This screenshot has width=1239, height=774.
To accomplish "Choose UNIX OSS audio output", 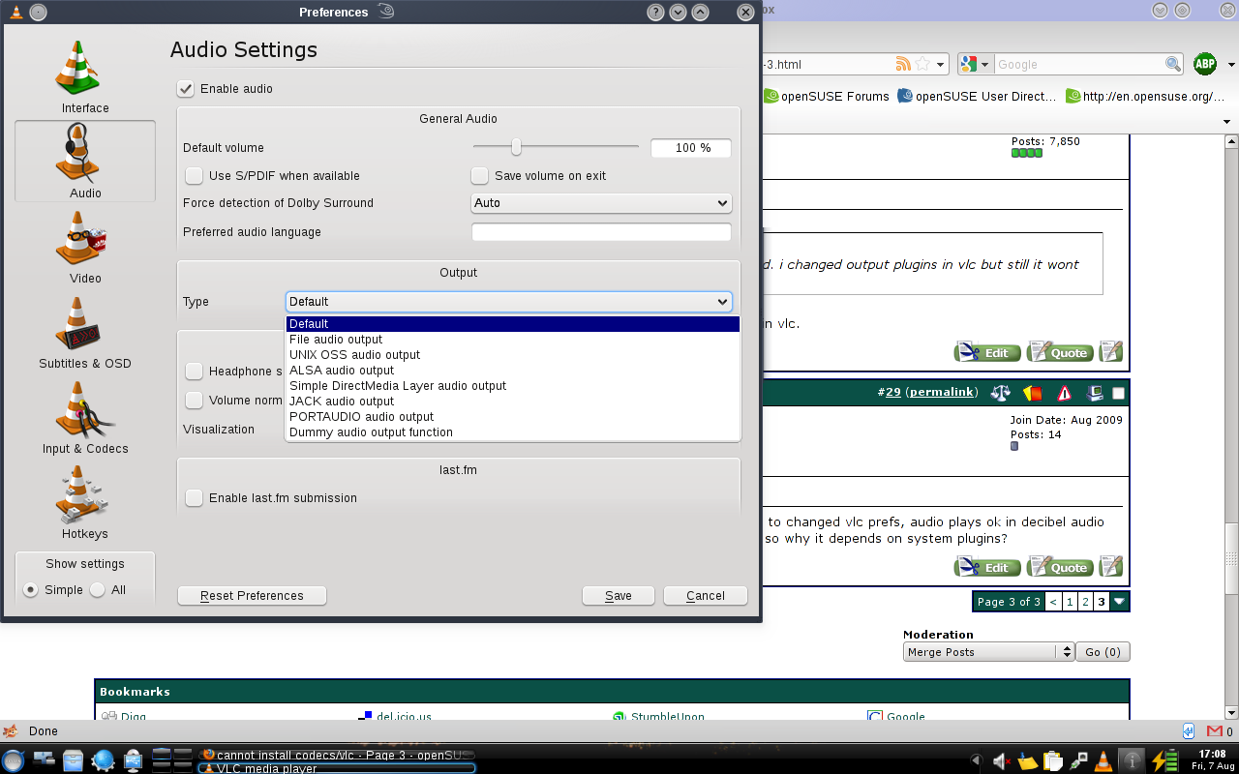I will click(x=512, y=355).
